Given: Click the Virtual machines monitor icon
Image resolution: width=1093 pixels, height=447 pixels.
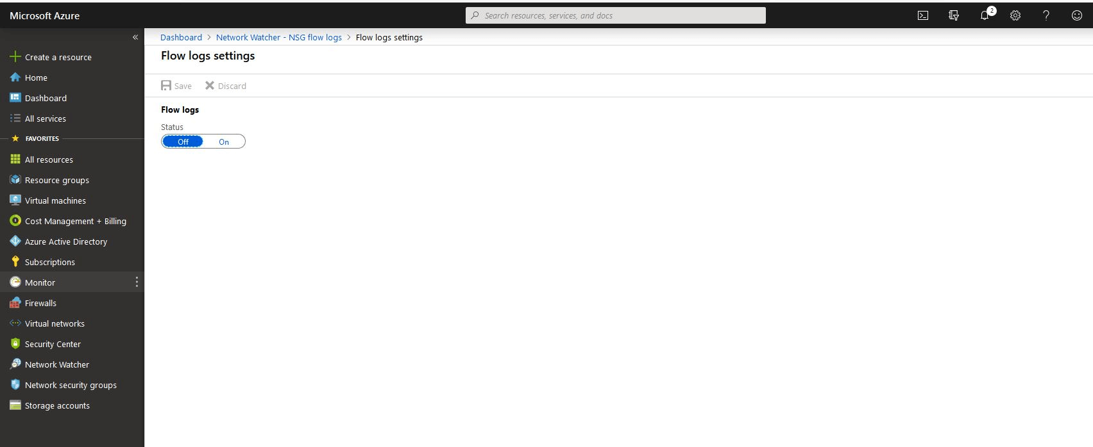Looking at the screenshot, I should 15,200.
